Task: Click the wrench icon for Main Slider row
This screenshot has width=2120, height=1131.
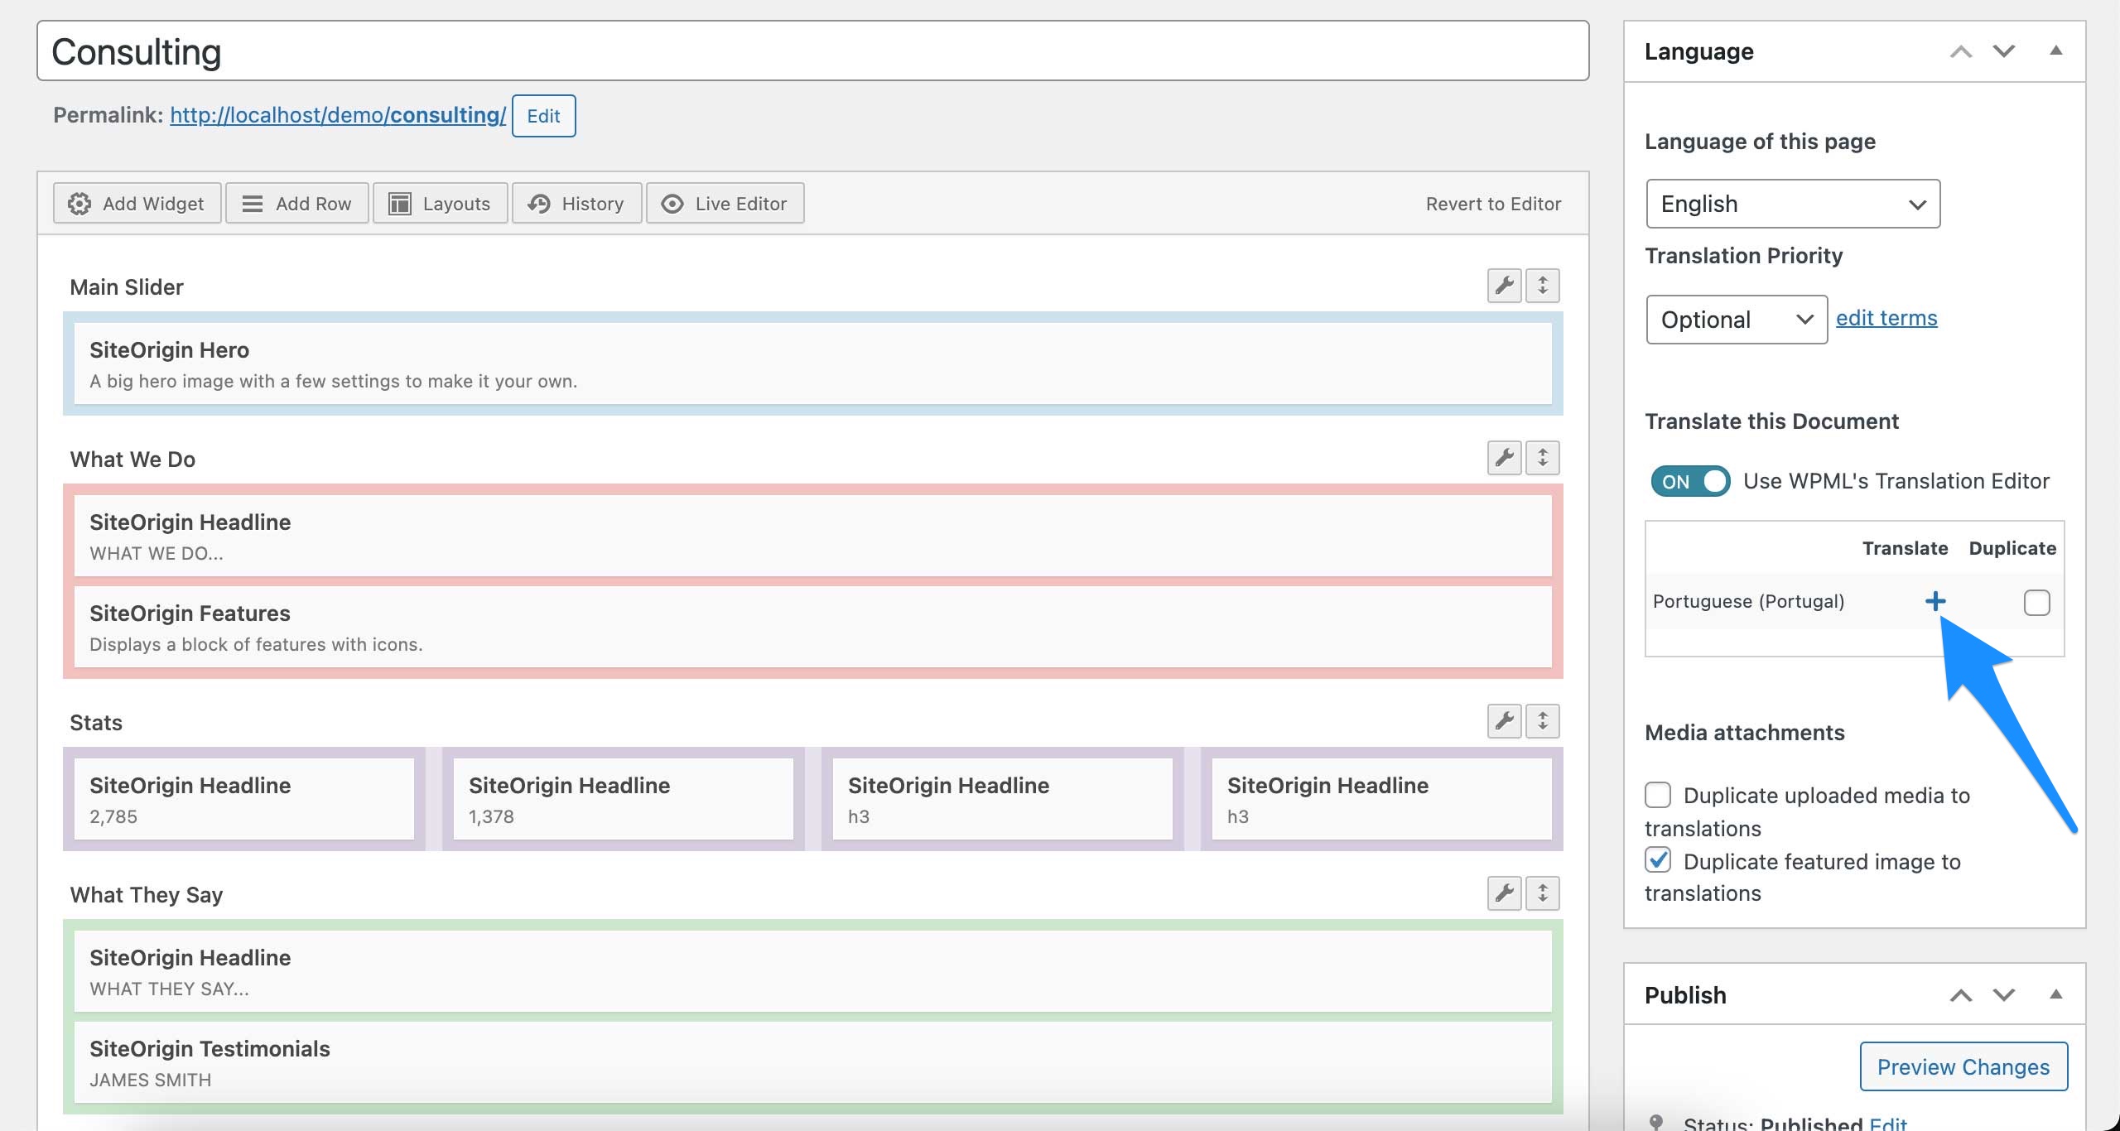Action: tap(1504, 286)
